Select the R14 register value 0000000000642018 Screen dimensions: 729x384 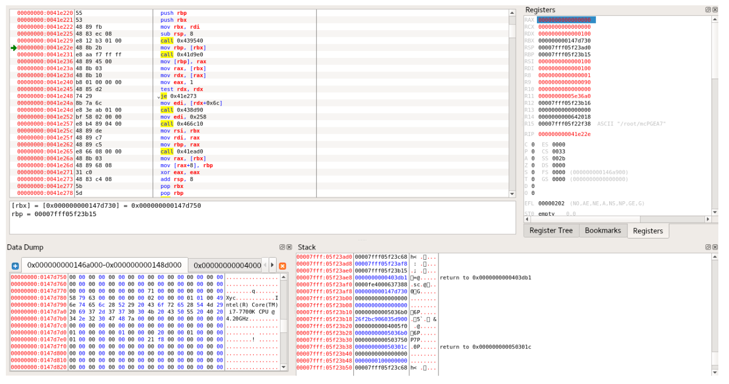565,117
